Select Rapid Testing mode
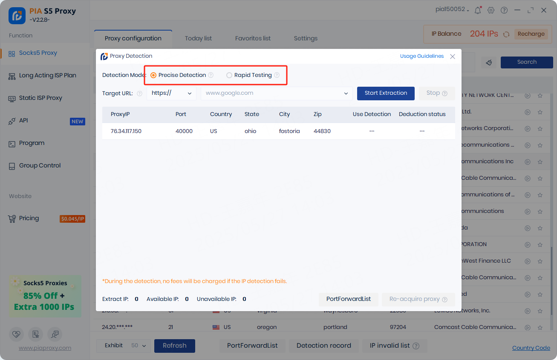This screenshot has height=360, width=557. [229, 75]
